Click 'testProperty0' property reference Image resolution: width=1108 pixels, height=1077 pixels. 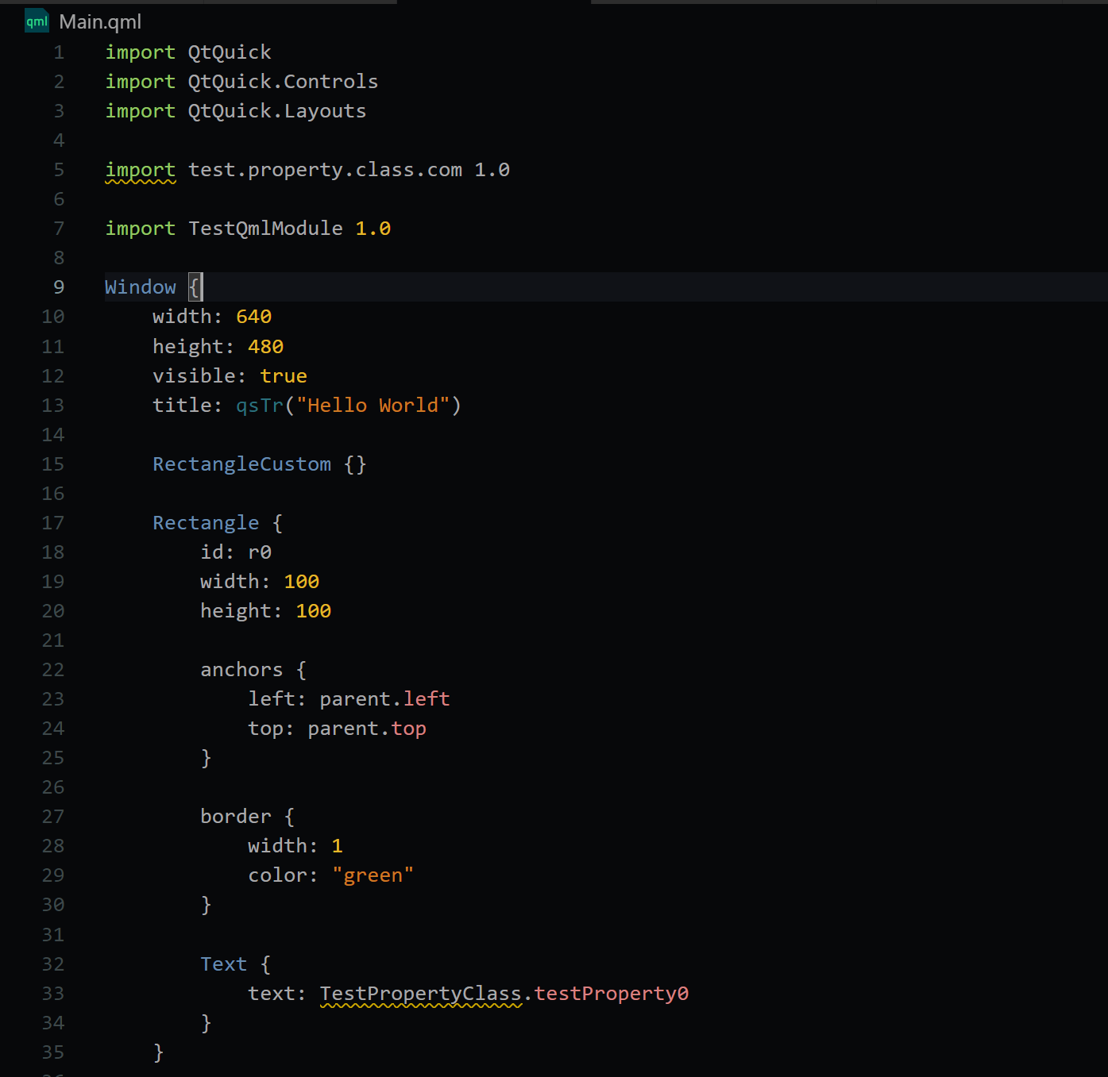(612, 994)
